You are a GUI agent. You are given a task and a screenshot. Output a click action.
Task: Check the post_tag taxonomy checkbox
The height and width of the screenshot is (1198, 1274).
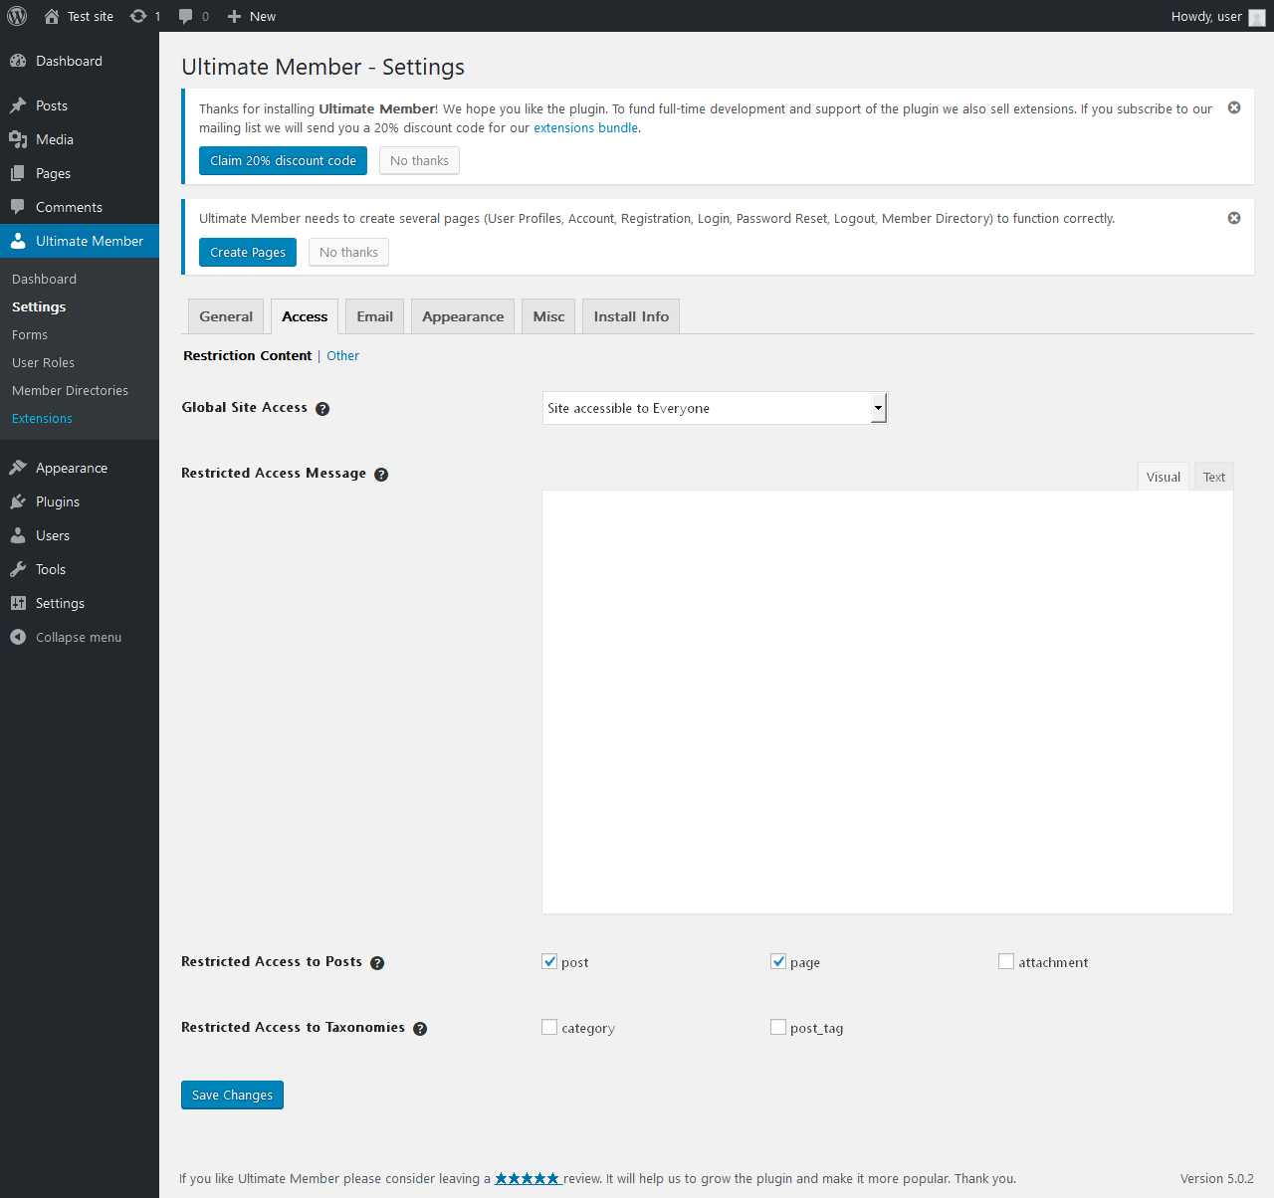778,1027
